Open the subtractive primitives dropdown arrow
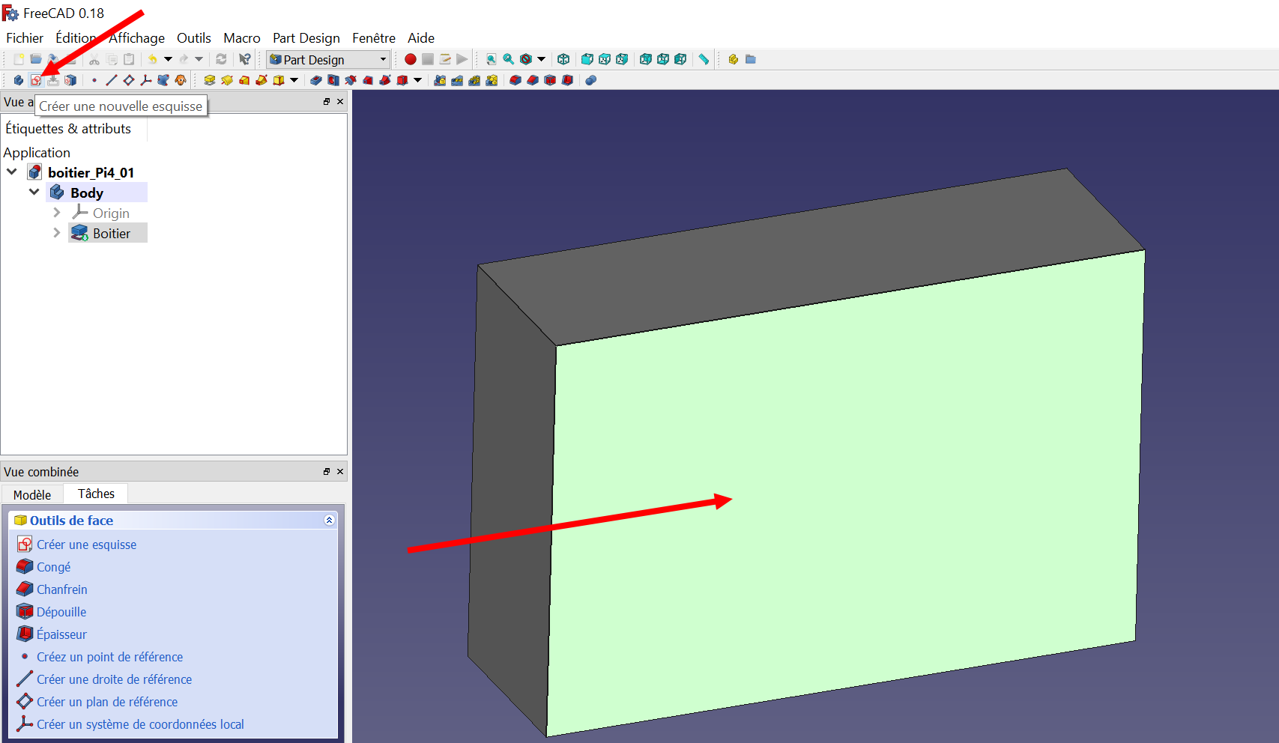1279x743 pixels. 418,80
